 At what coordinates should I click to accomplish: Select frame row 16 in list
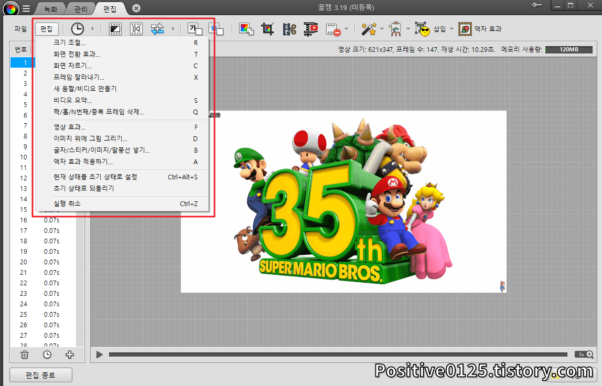[43, 220]
